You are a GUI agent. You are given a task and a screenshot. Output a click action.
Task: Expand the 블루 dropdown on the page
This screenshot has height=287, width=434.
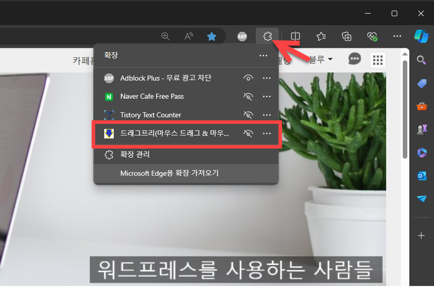321,59
